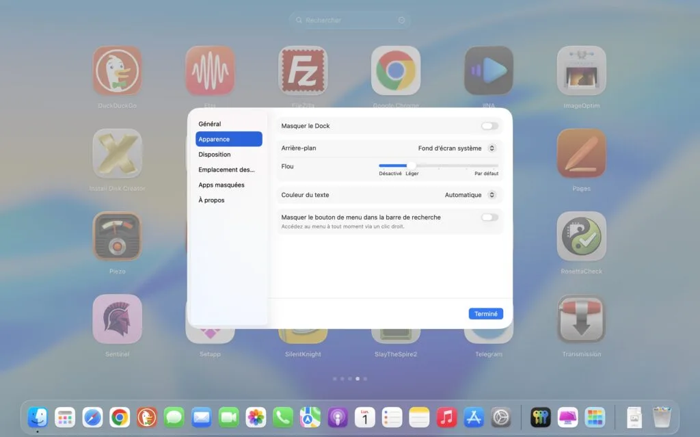Click the Telegram app label
Viewport: 700px width, 437px height.
pos(489,354)
